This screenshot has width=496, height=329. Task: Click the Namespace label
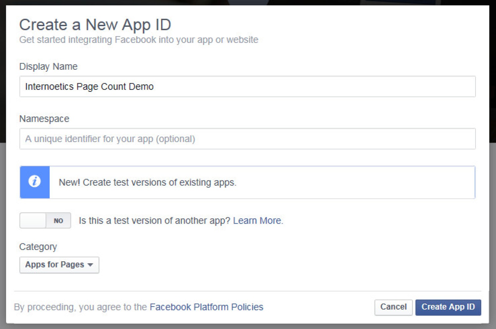[x=44, y=119]
